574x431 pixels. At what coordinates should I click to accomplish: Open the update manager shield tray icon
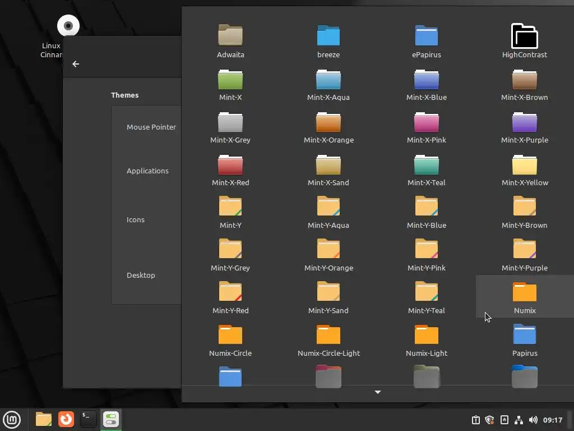point(489,420)
